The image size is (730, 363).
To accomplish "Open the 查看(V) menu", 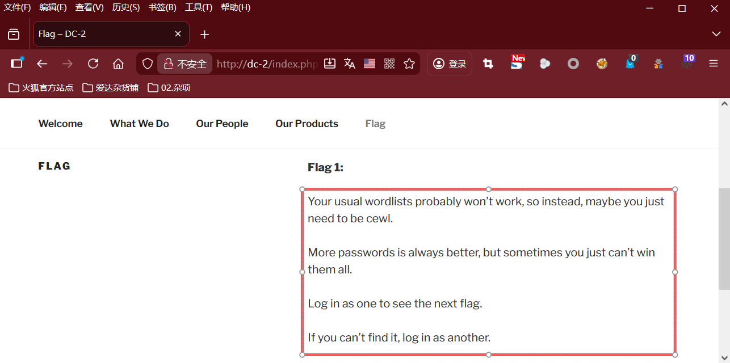I will pyautogui.click(x=89, y=7).
